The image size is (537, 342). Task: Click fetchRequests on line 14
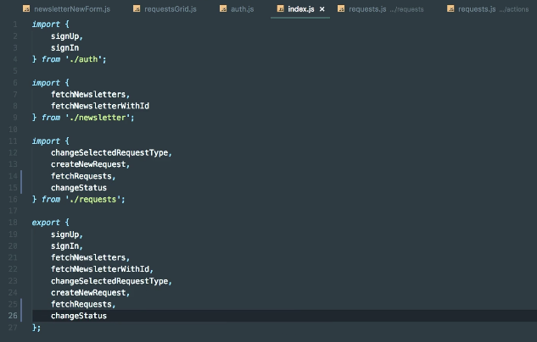coord(81,176)
